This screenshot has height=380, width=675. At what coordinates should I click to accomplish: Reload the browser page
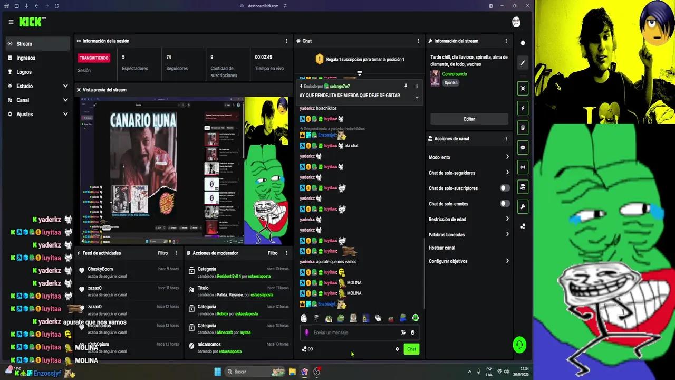(56, 6)
